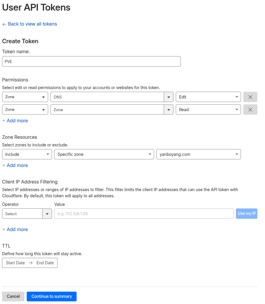265x304 pixels.
Task: Expand the Zone permission type arrow
Action: pyautogui.click(x=168, y=110)
